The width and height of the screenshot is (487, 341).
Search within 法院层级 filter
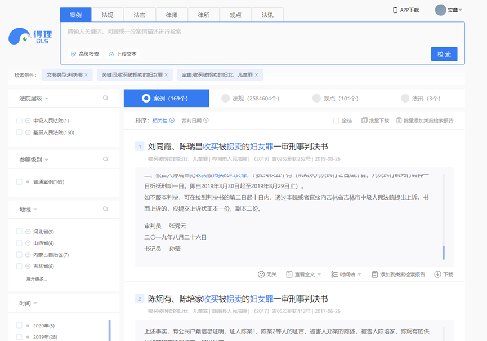point(106,98)
